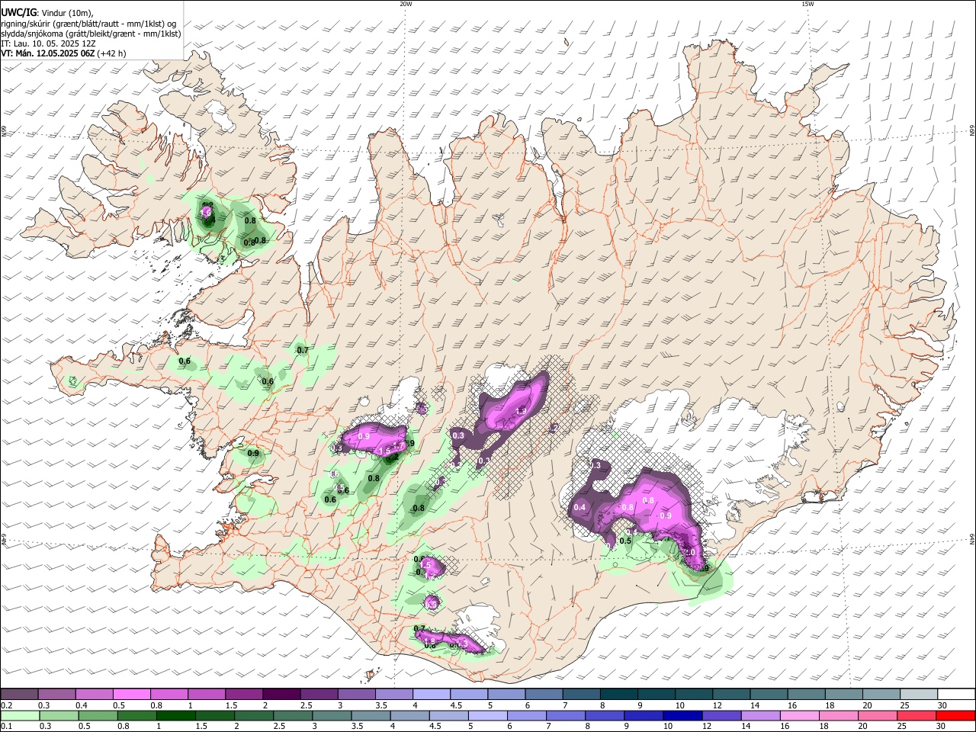Click the black 0.5 value below the large purple area

click(625, 541)
